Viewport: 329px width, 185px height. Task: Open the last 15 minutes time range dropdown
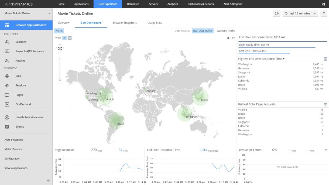pos(300,13)
